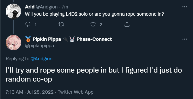Open Arid's profile picture

(13, 11)
